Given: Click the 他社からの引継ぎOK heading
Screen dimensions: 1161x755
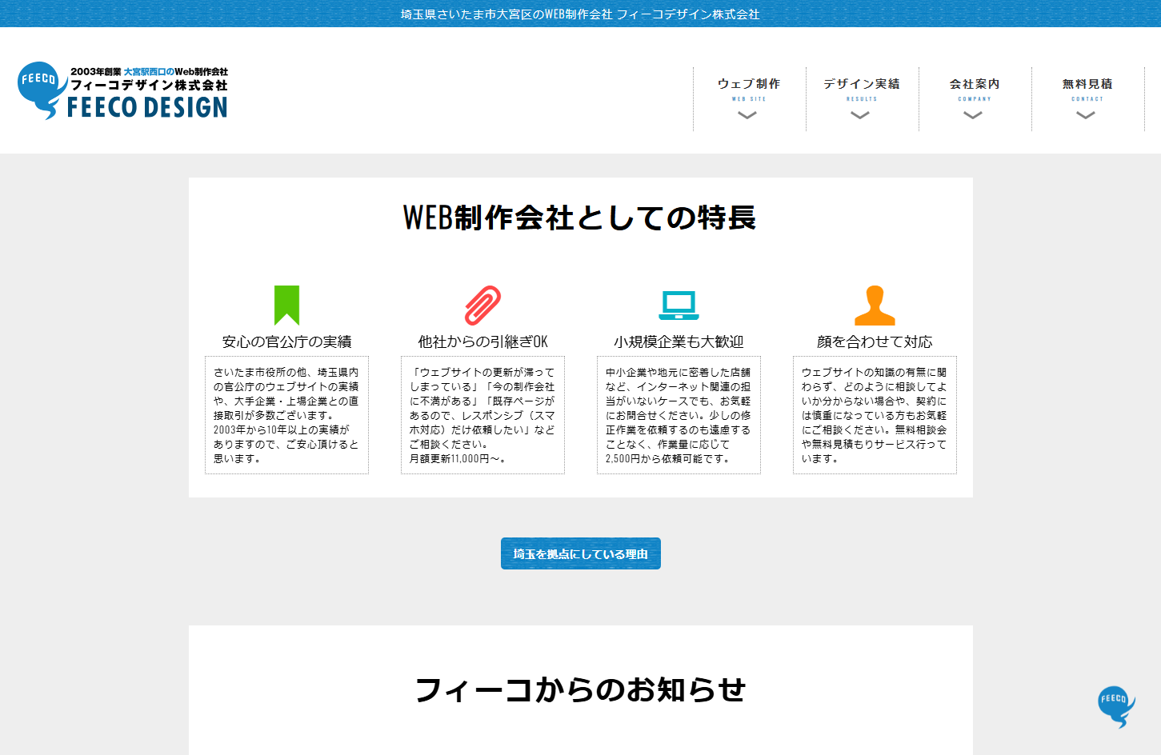Looking at the screenshot, I should click(482, 342).
